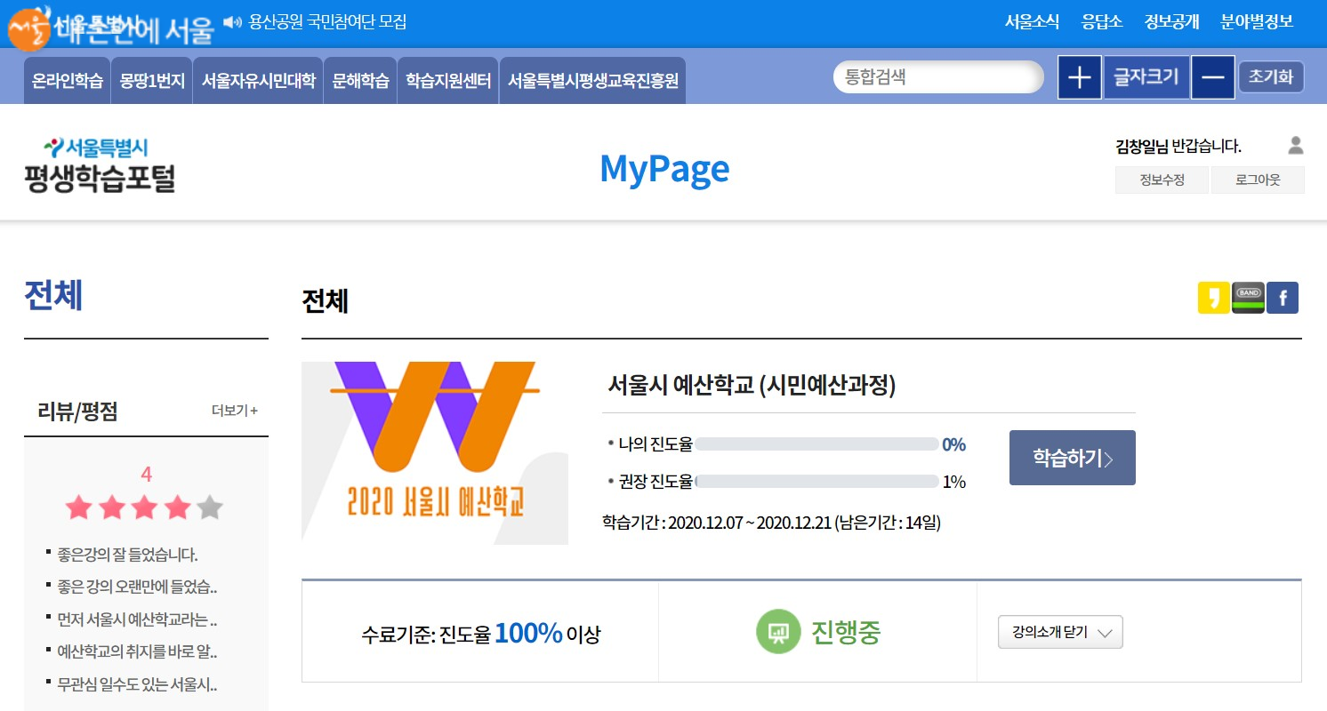
Task: Open 정보수정 to edit profile
Action: point(1162,180)
